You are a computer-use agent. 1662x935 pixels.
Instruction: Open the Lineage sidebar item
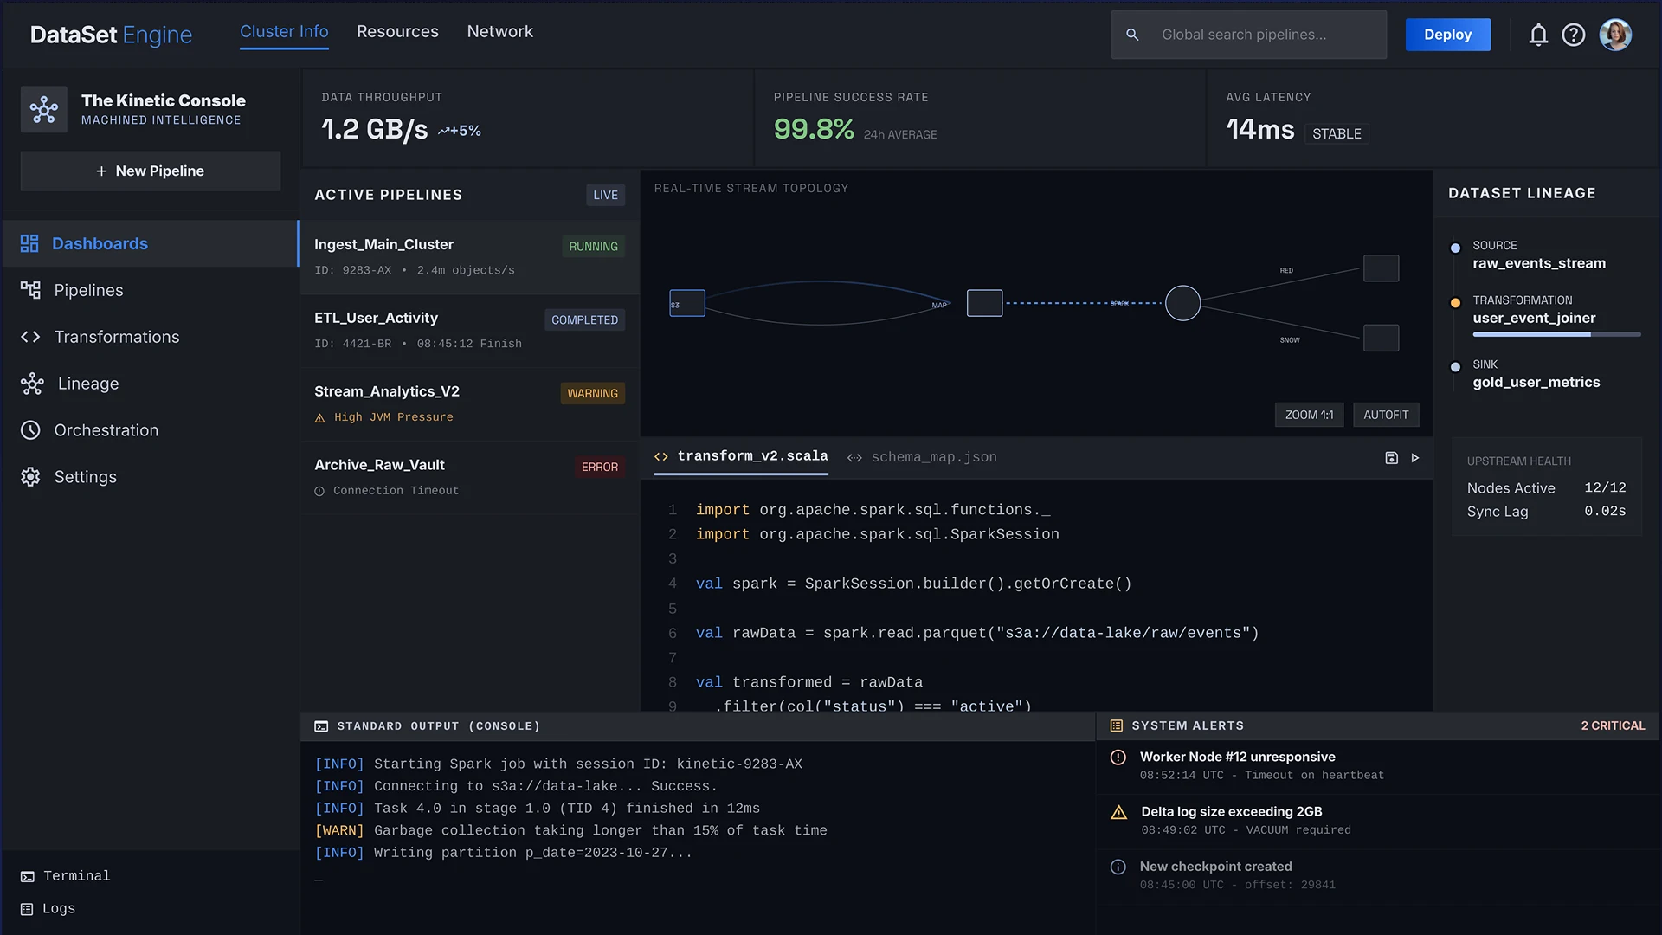[87, 384]
